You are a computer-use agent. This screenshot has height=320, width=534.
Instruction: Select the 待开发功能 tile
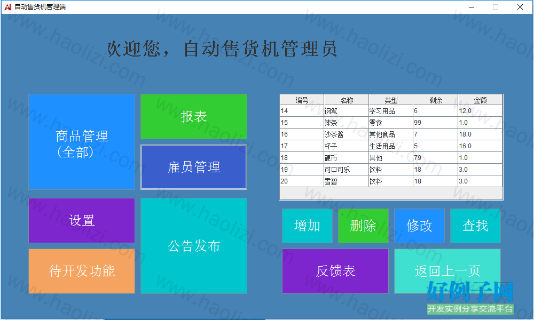click(82, 271)
